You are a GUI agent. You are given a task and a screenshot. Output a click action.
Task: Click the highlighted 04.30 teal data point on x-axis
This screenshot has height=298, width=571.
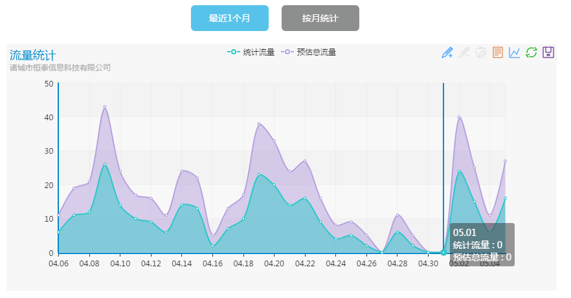click(443, 252)
